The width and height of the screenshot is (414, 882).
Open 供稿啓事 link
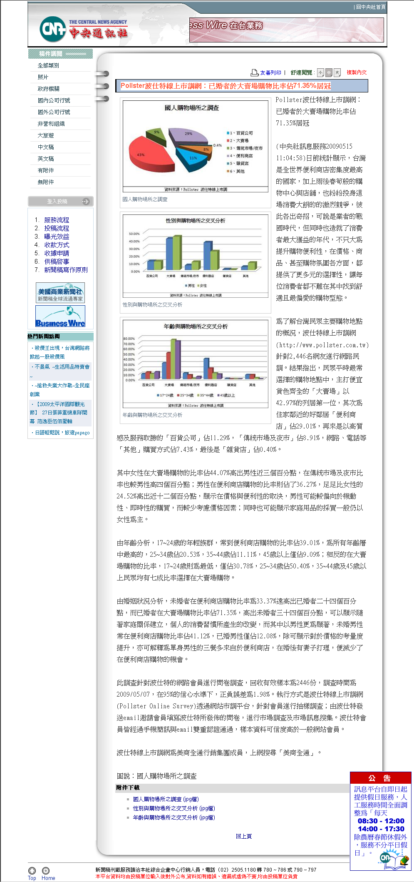pyautogui.click(x=57, y=262)
